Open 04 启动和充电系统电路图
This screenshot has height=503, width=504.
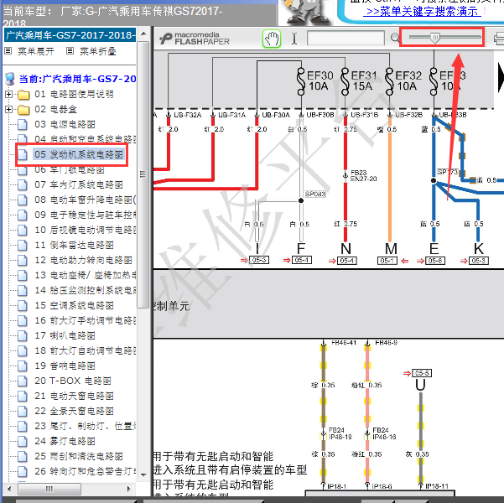click(85, 139)
